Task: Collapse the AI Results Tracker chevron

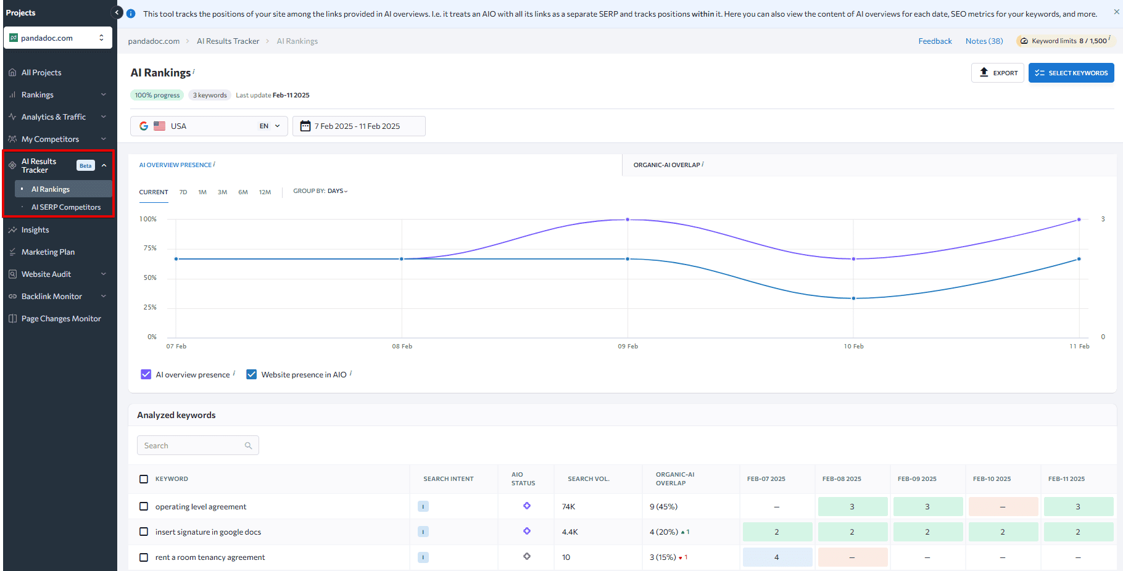Action: (x=104, y=165)
